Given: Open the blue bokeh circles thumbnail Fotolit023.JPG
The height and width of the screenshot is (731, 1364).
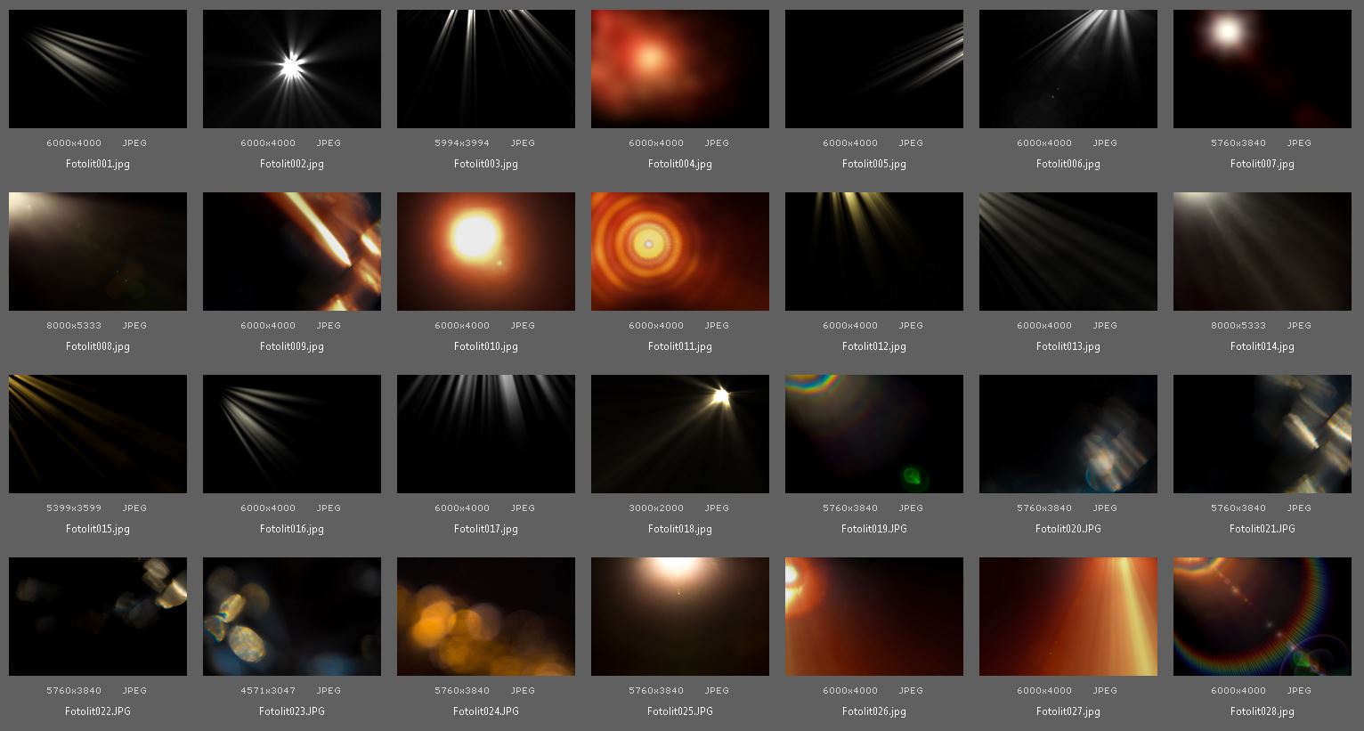Looking at the screenshot, I should pyautogui.click(x=291, y=616).
